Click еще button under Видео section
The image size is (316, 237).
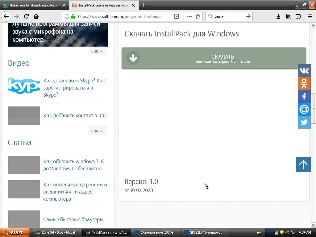click(x=97, y=131)
